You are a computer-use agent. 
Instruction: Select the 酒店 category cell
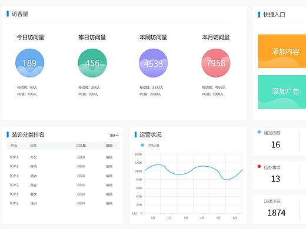click(34, 176)
